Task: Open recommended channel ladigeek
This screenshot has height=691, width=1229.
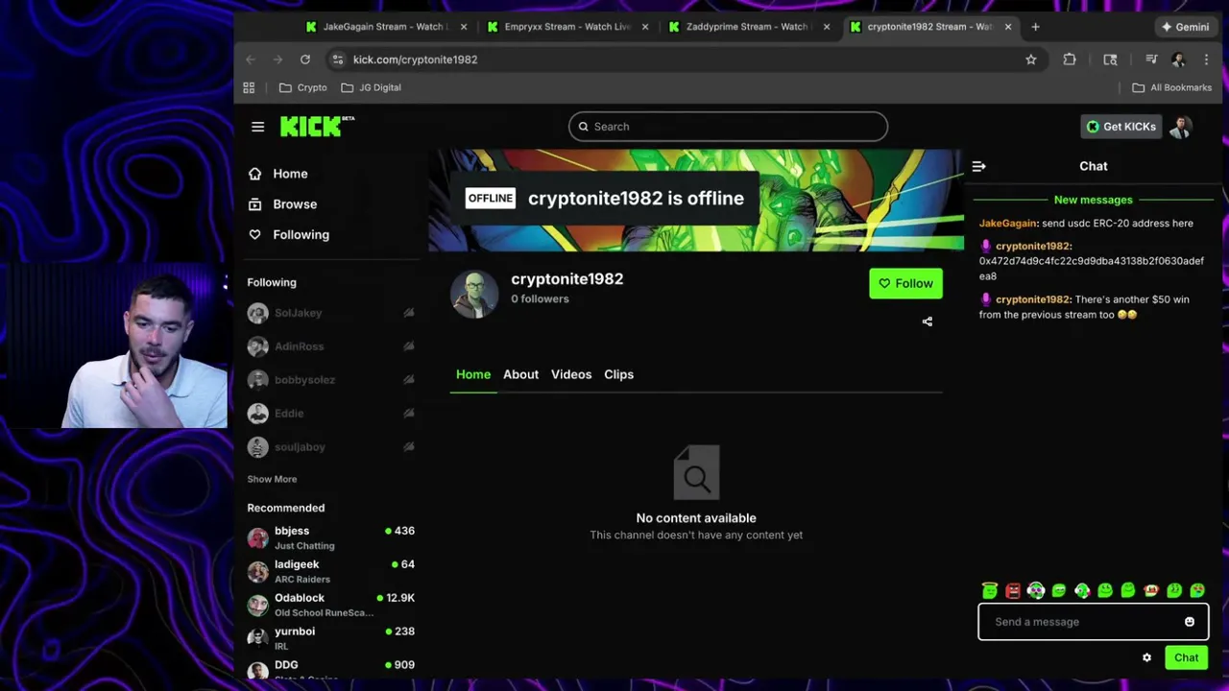Action: coord(330,571)
